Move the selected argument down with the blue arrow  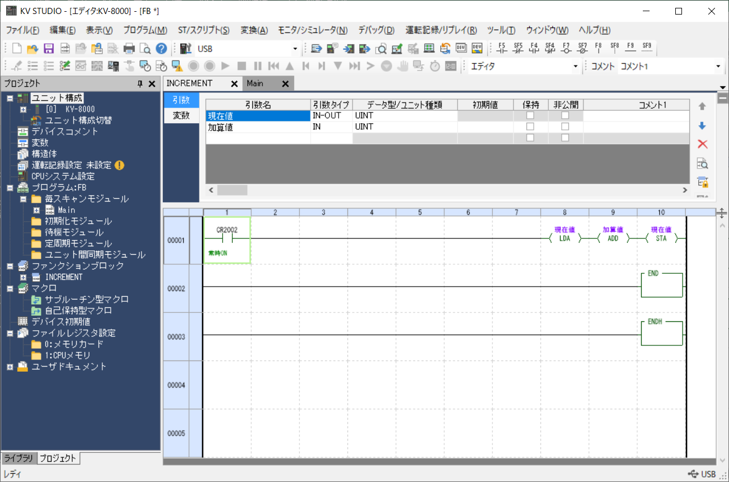coord(702,125)
